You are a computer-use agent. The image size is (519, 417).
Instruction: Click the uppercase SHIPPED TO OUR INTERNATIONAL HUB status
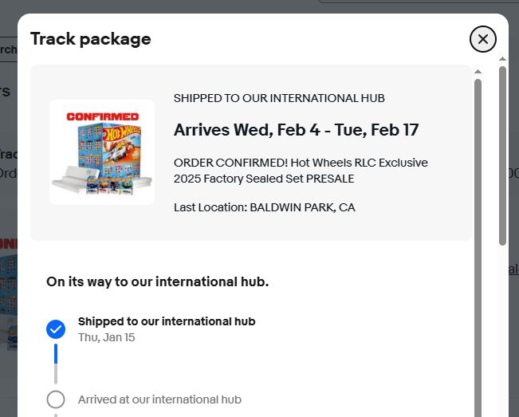tap(279, 98)
